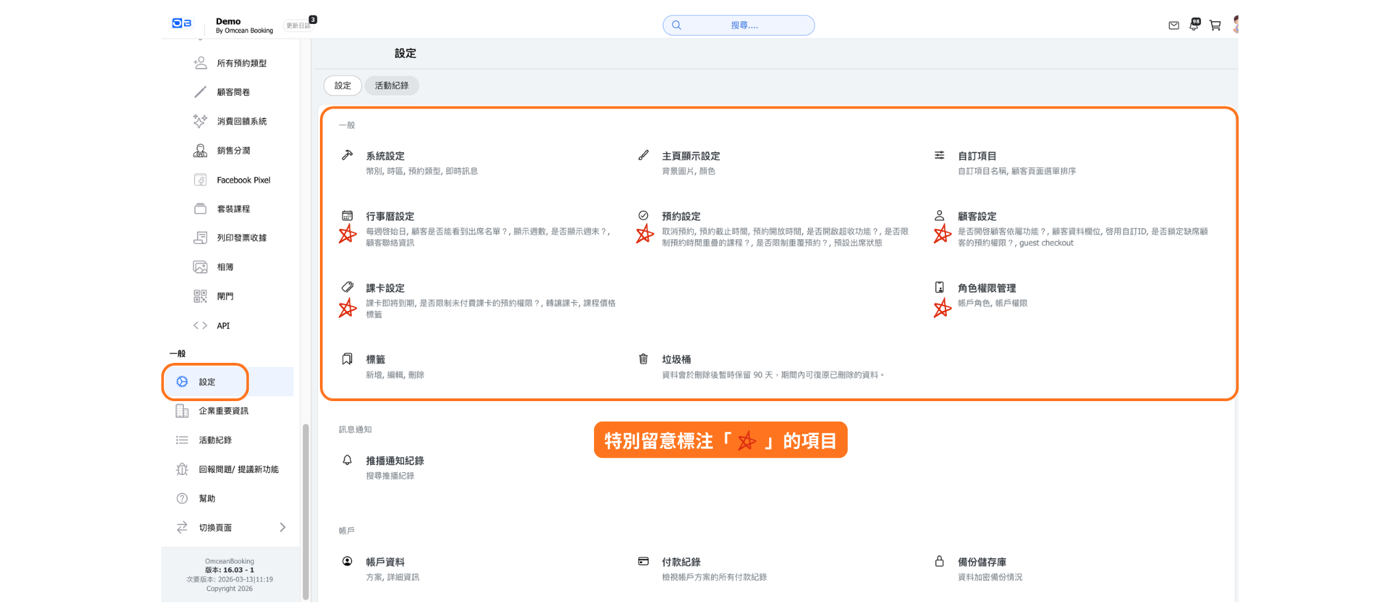The height and width of the screenshot is (615, 1400).
Task: Click the bell icon beside 推播通知紀錄
Action: (x=347, y=460)
